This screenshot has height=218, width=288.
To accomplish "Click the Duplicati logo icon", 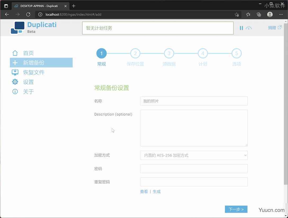I will 17,27.
